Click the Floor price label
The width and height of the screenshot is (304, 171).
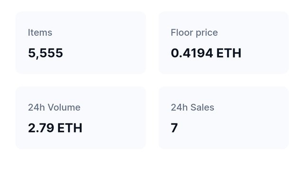194,33
